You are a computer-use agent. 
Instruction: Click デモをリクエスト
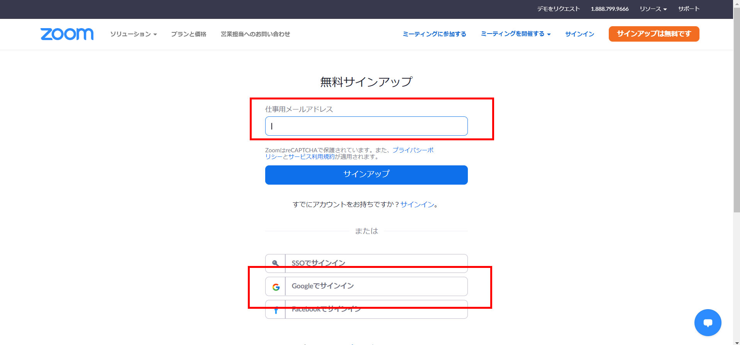[x=559, y=9]
